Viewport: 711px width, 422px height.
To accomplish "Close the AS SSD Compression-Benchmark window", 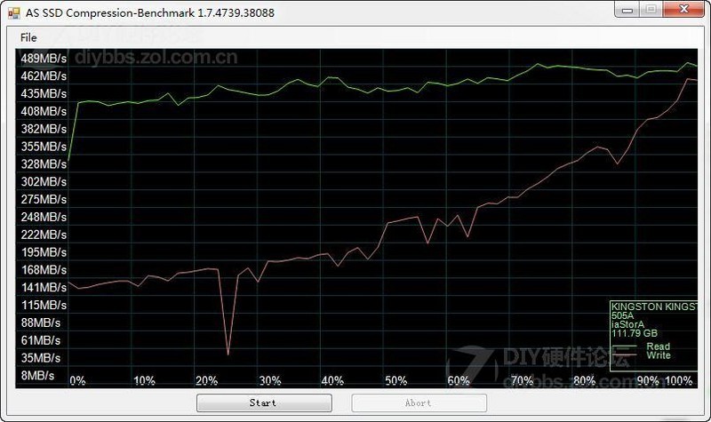I will (x=683, y=9).
